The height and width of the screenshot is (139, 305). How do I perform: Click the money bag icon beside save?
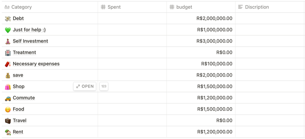8,75
